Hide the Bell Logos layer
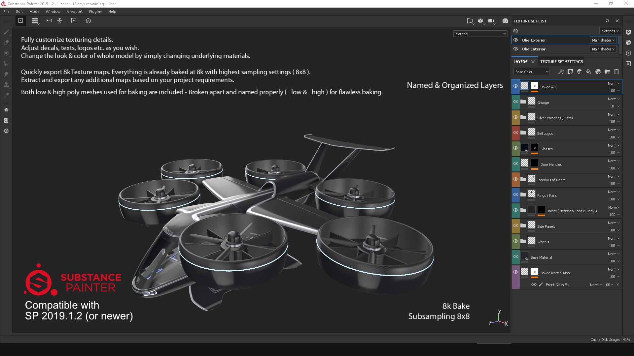Image resolution: width=634 pixels, height=356 pixels. click(516, 133)
